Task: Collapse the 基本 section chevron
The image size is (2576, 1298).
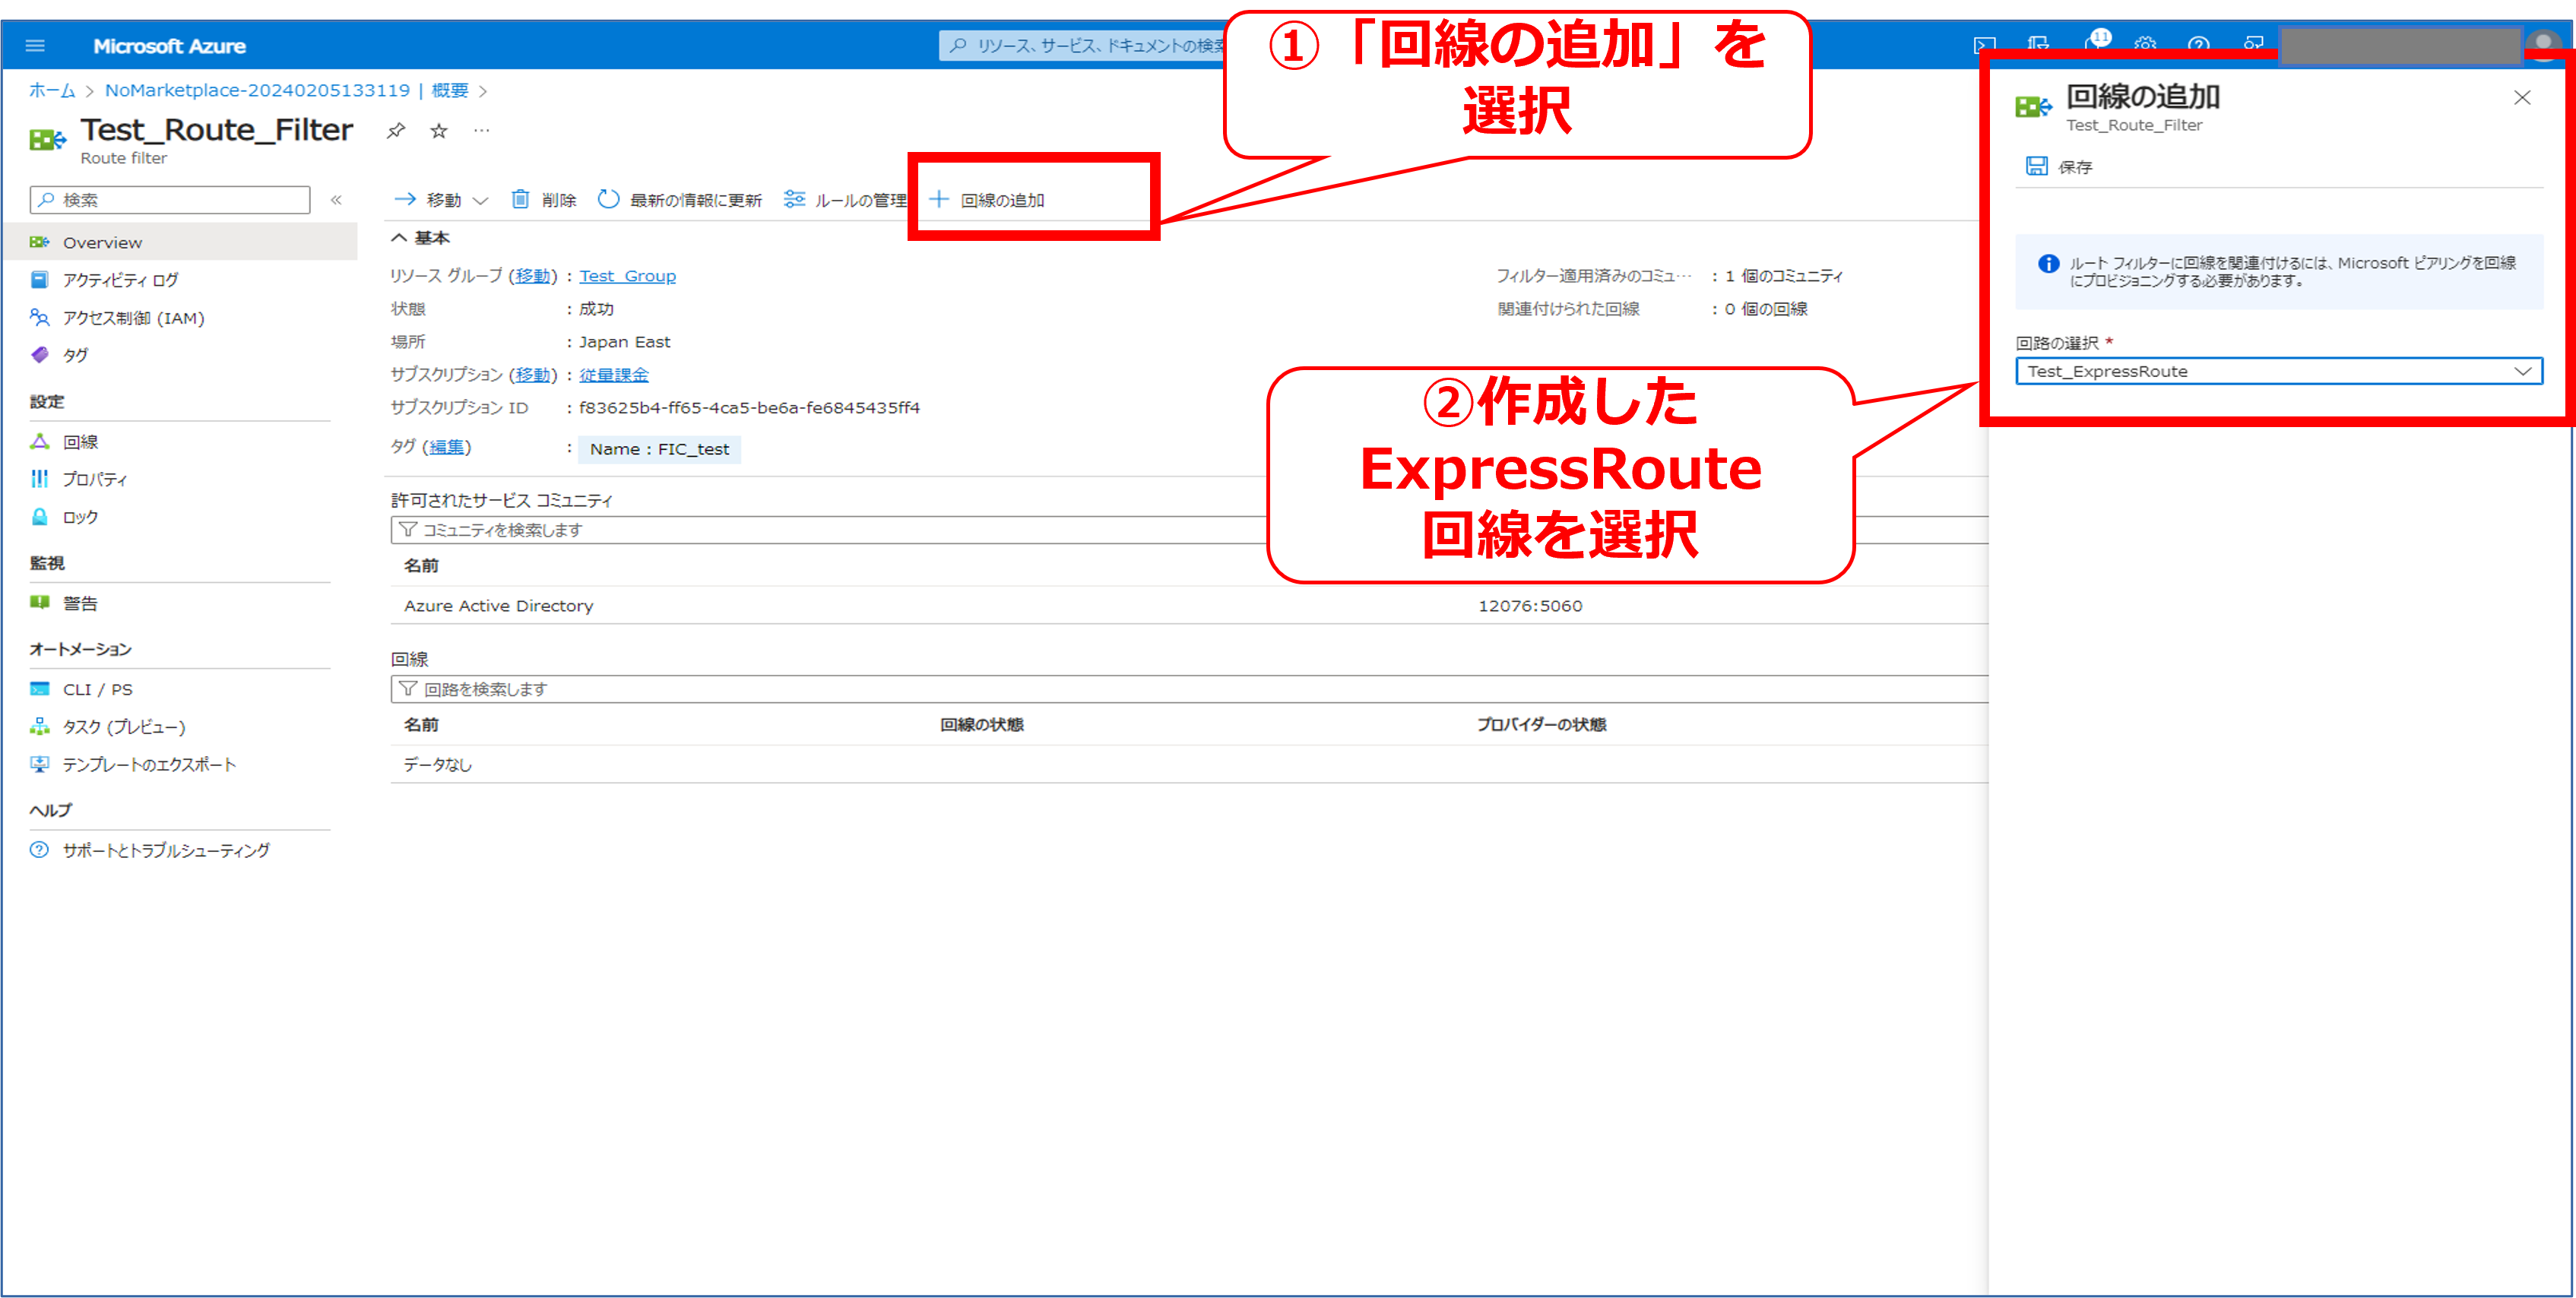Action: click(x=399, y=238)
